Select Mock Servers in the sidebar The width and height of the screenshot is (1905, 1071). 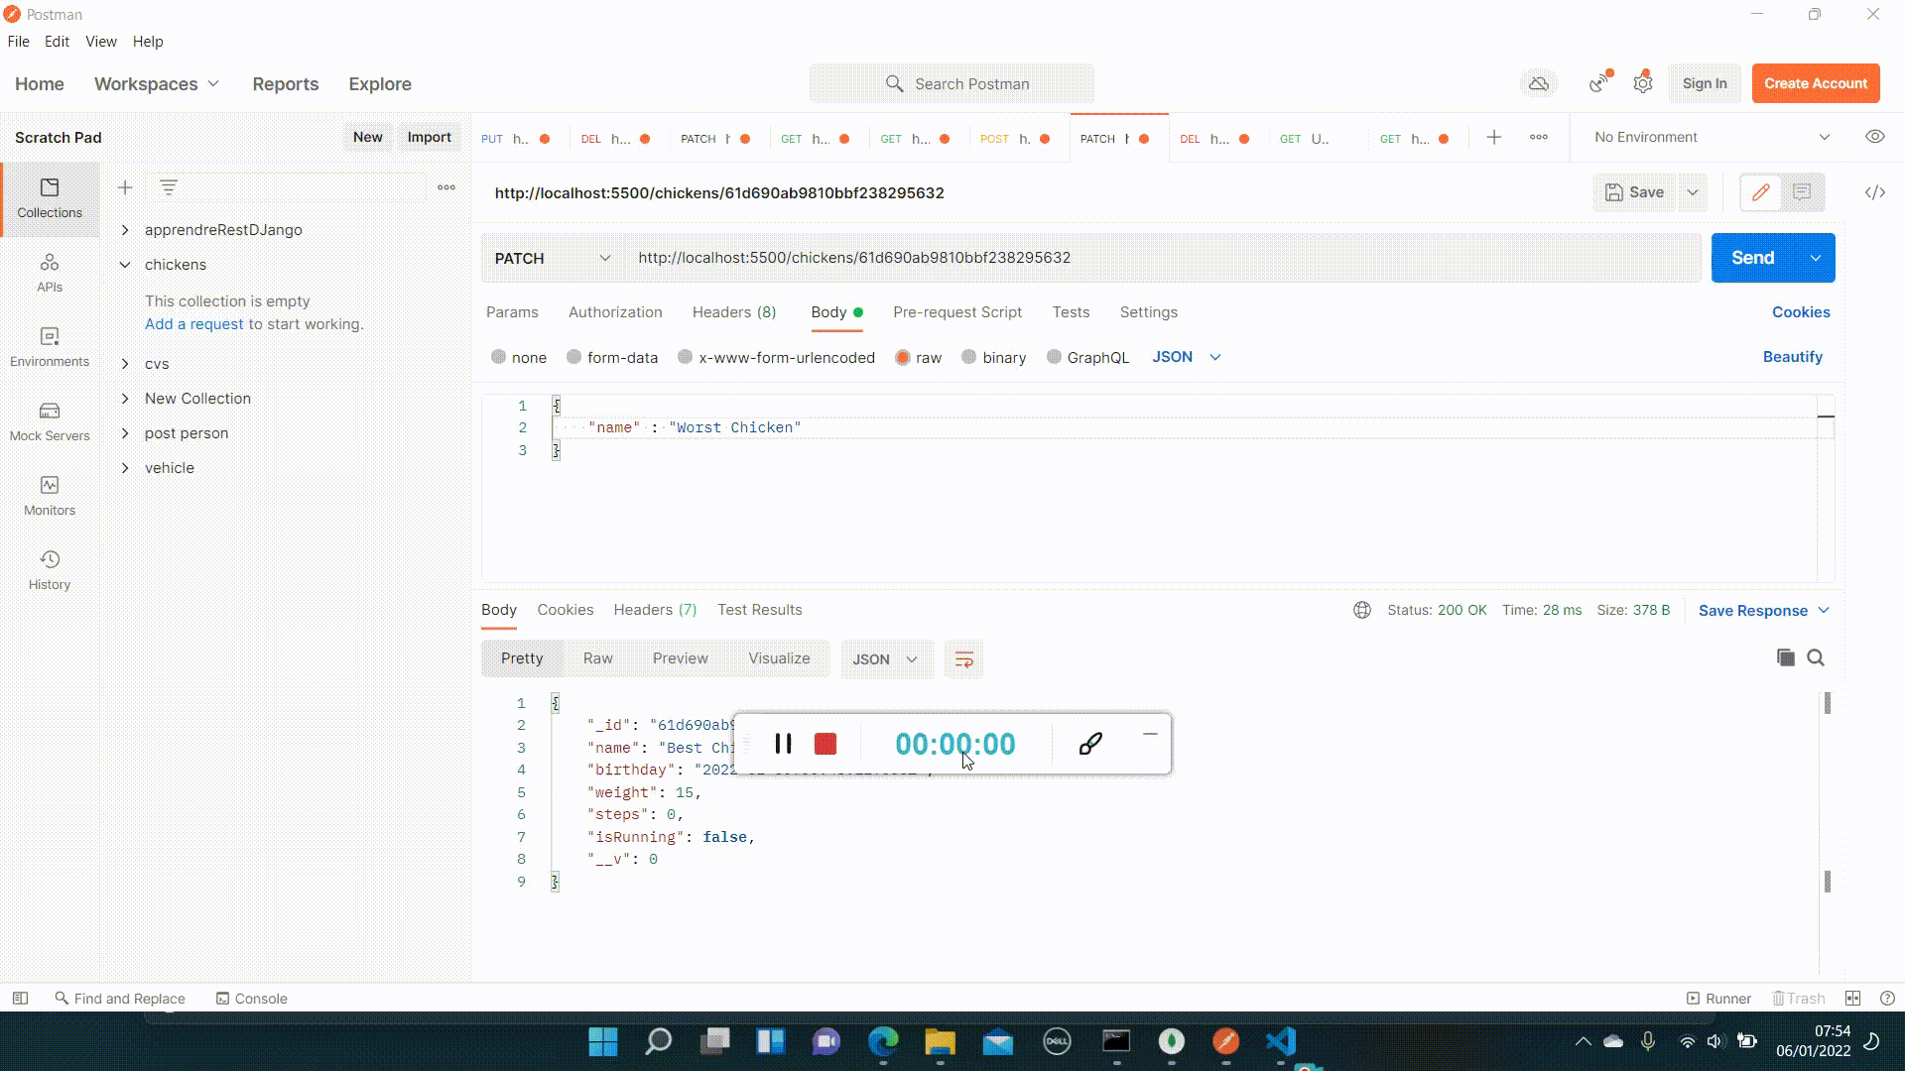tap(49, 420)
